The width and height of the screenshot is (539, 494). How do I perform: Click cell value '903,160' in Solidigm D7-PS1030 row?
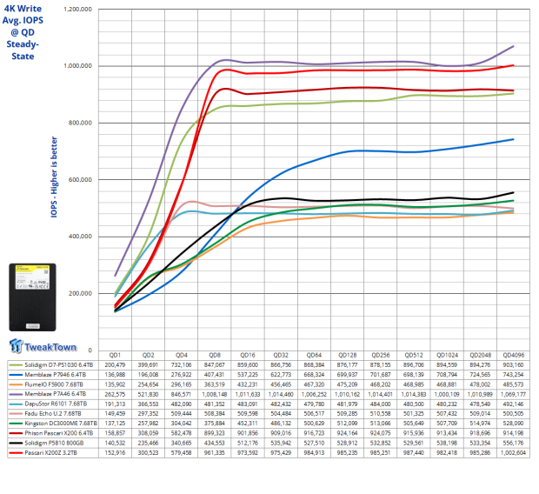click(514, 364)
